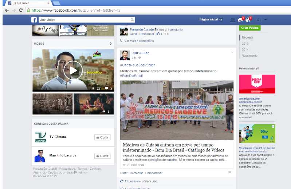This screenshot has width=291, height=189.
Task: Open Juiz Julier post author link
Action: click(x=140, y=53)
